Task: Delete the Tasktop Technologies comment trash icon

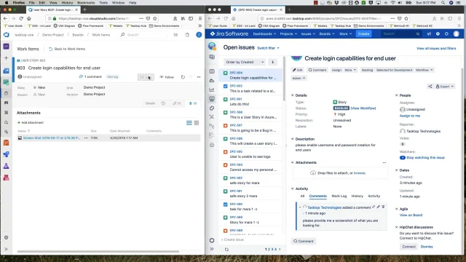Action: 383,207
